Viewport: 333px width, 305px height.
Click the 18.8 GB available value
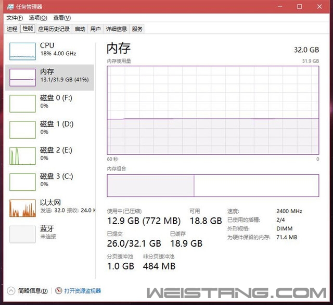click(x=206, y=221)
